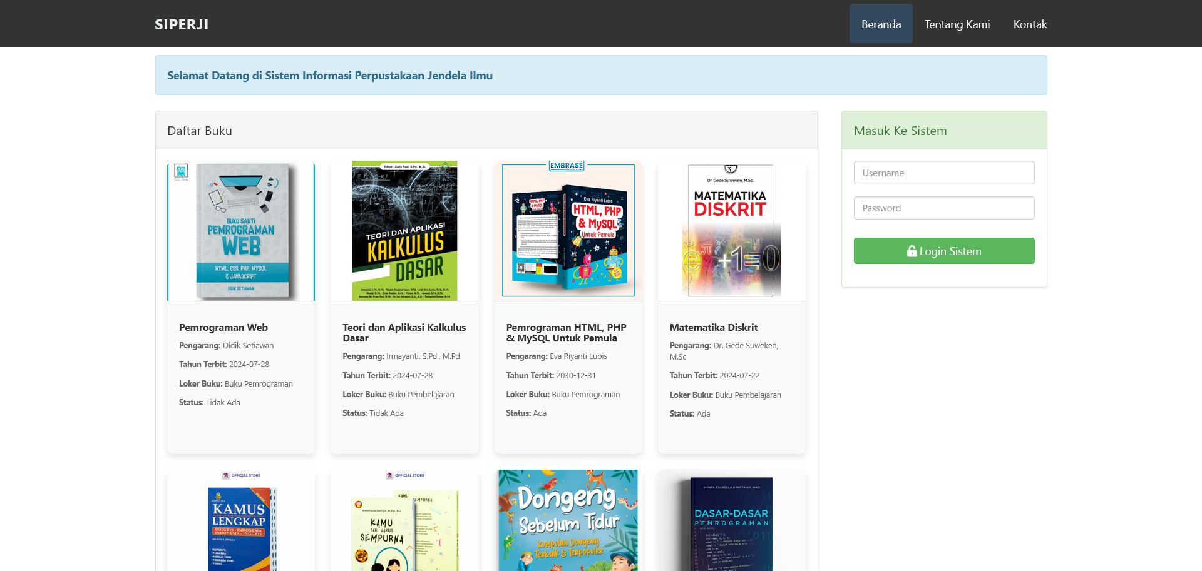Image resolution: width=1202 pixels, height=571 pixels.
Task: Select the Matematika Diskrit book title
Action: (x=713, y=327)
